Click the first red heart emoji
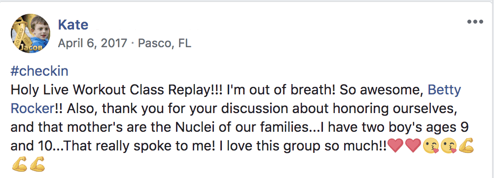 (x=395, y=146)
